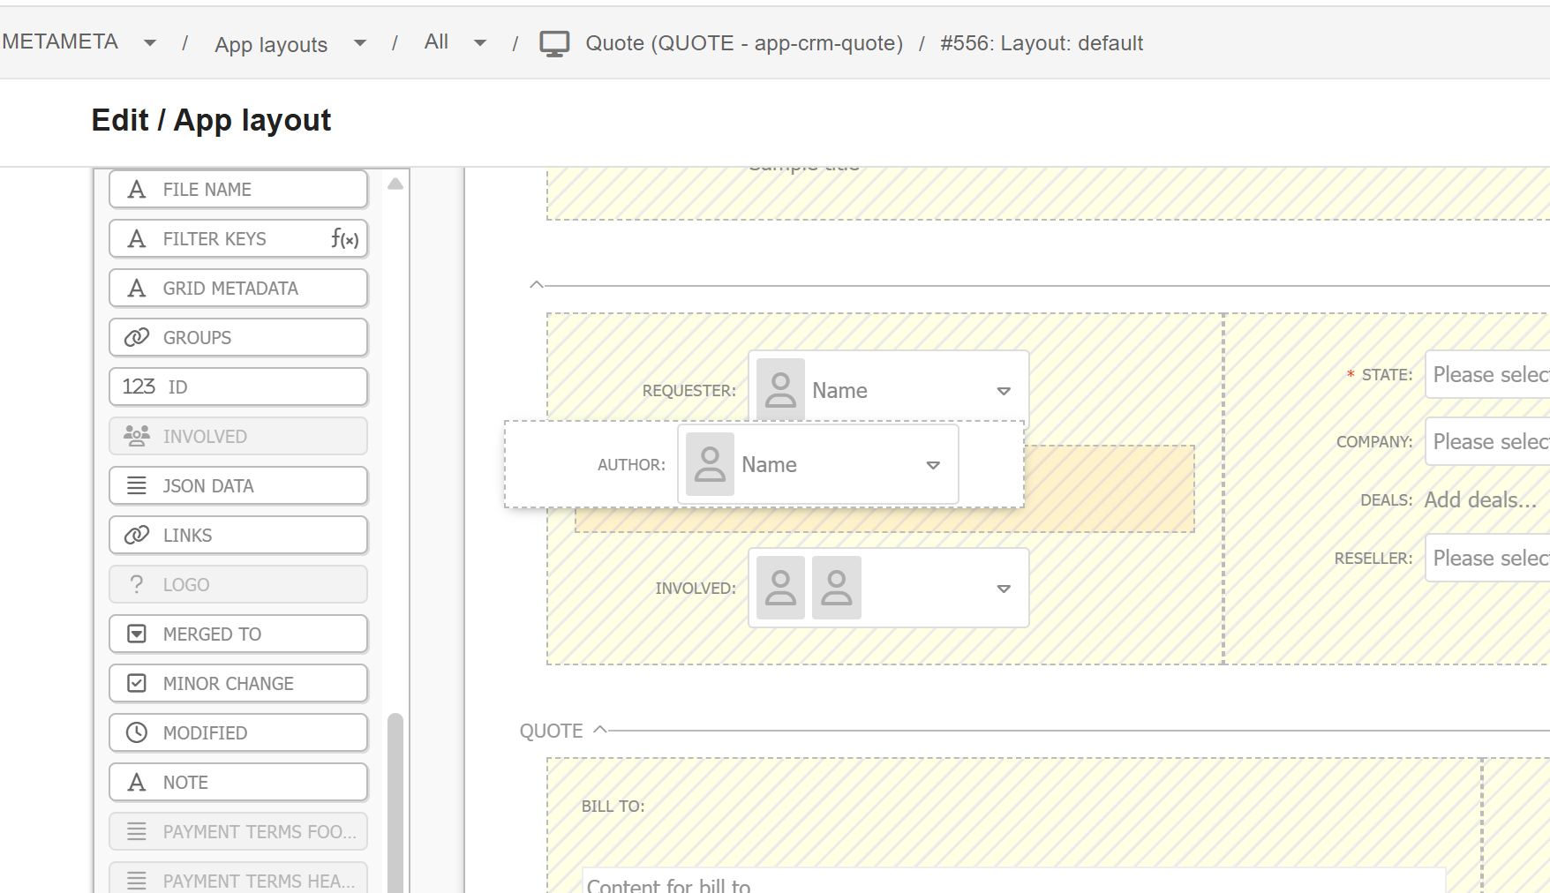Image resolution: width=1550 pixels, height=893 pixels.
Task: Click the 'Add deals...' link
Action: [x=1478, y=499]
